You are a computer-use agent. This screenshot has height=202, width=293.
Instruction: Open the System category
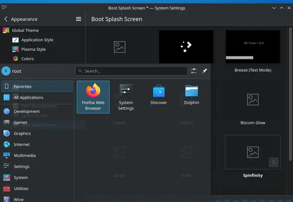37,177
